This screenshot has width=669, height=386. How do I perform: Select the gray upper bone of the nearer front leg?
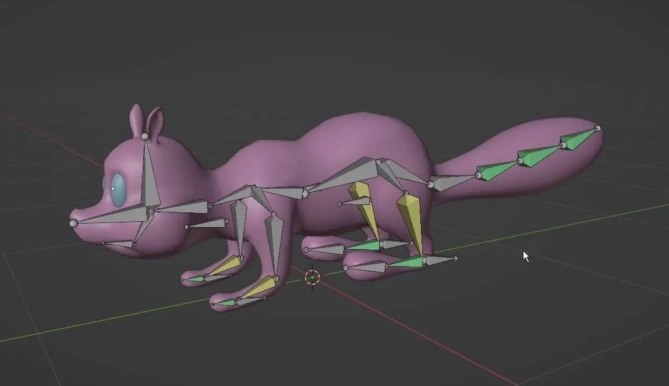click(x=274, y=245)
